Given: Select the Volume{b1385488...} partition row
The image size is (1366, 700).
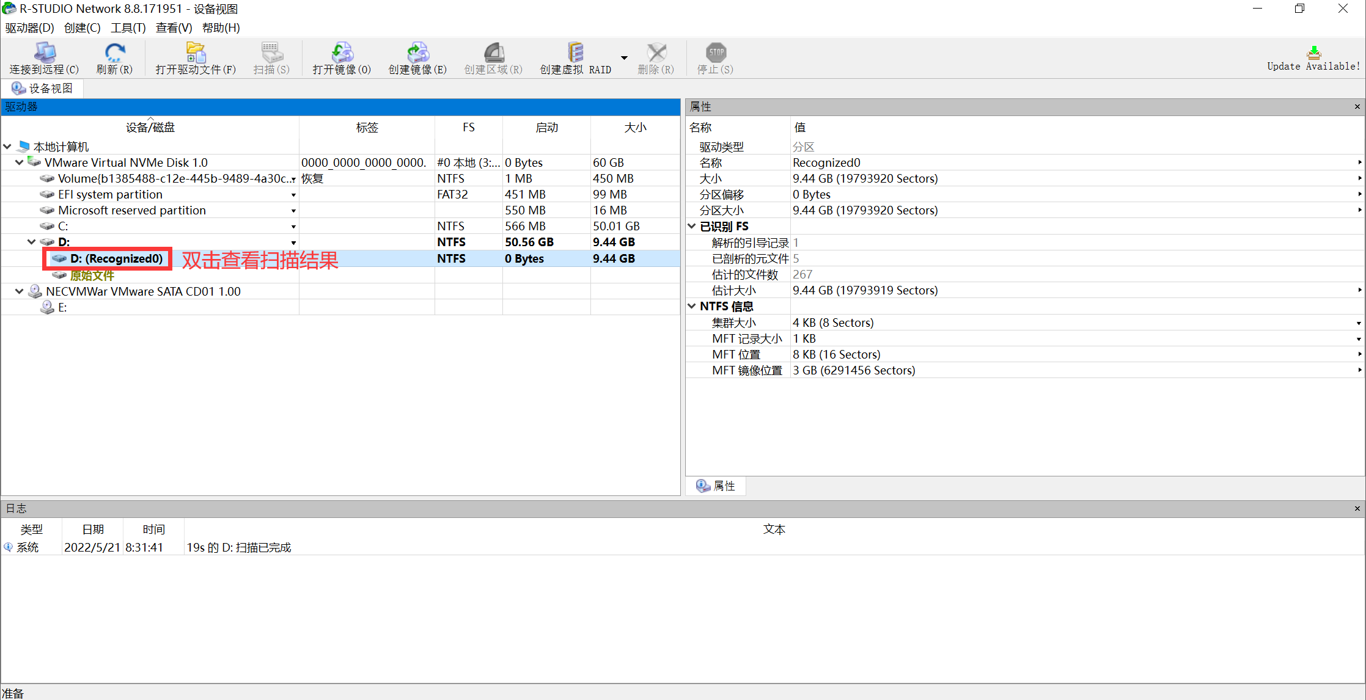Looking at the screenshot, I should tap(340, 178).
